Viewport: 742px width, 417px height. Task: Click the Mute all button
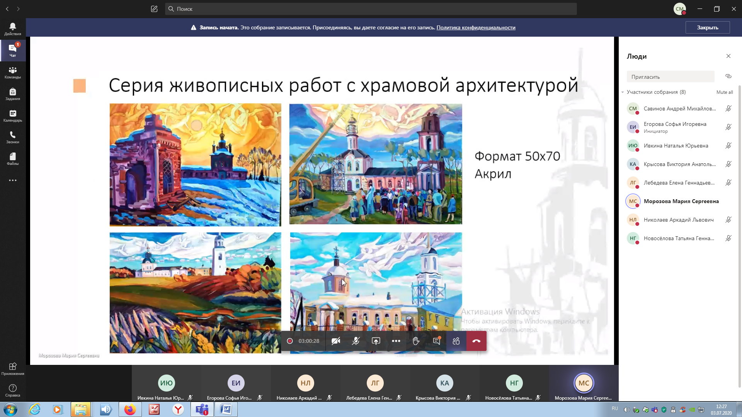coord(725,92)
